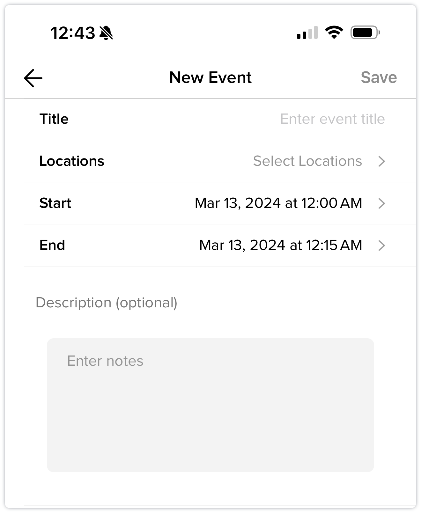The height and width of the screenshot is (513, 421).
Task: Tap the battery indicator icon
Action: click(x=365, y=33)
